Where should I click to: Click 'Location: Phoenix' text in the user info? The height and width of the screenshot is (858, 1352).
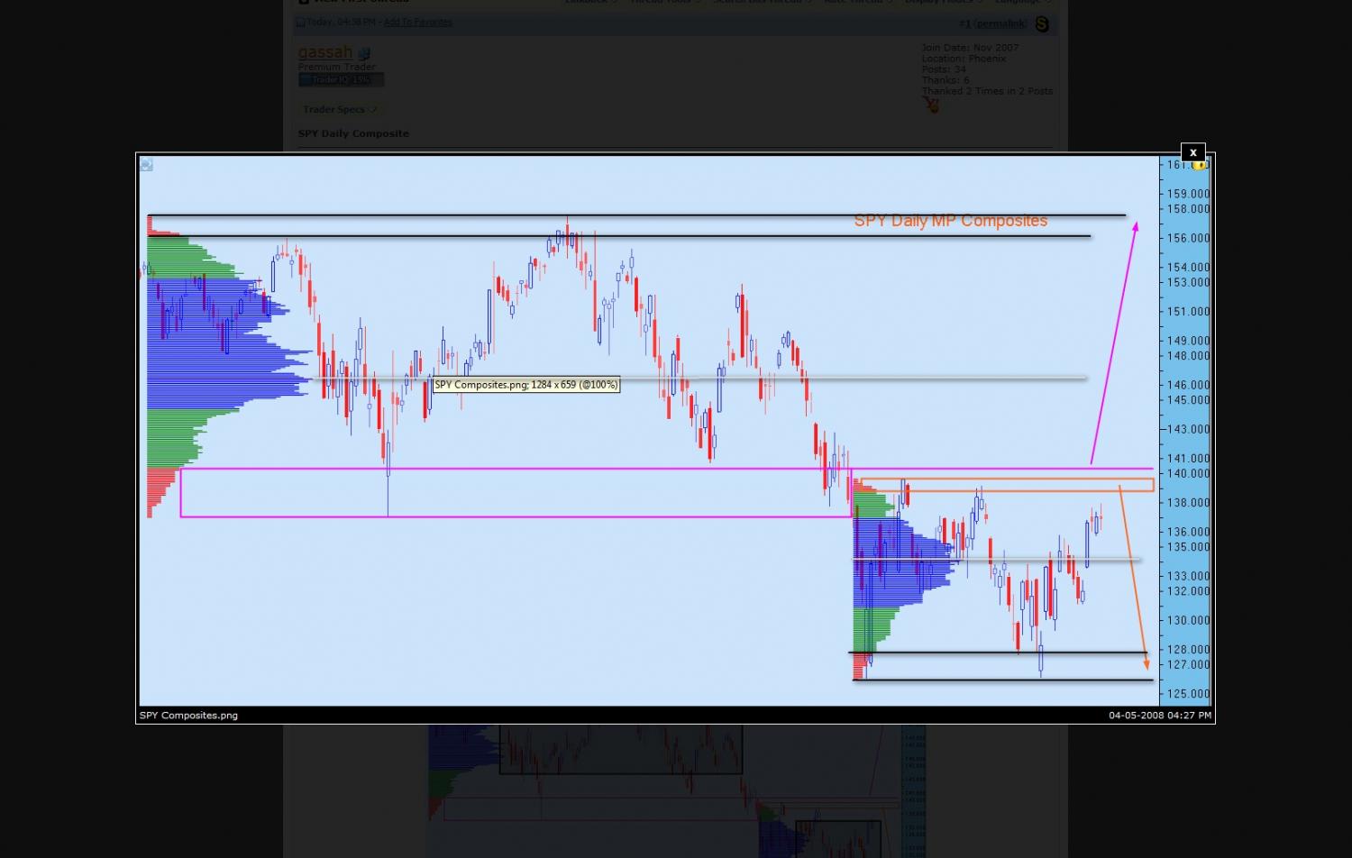click(964, 59)
